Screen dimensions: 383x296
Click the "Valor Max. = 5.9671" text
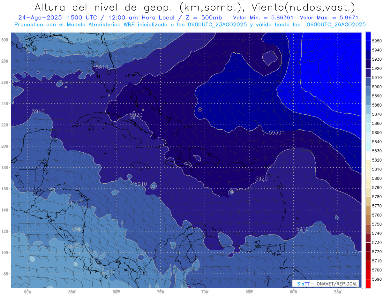click(x=329, y=18)
